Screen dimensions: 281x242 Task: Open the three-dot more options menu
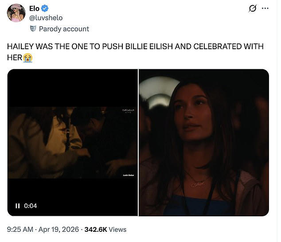[265, 8]
